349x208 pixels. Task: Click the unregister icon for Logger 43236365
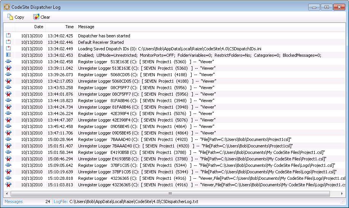tap(8, 184)
